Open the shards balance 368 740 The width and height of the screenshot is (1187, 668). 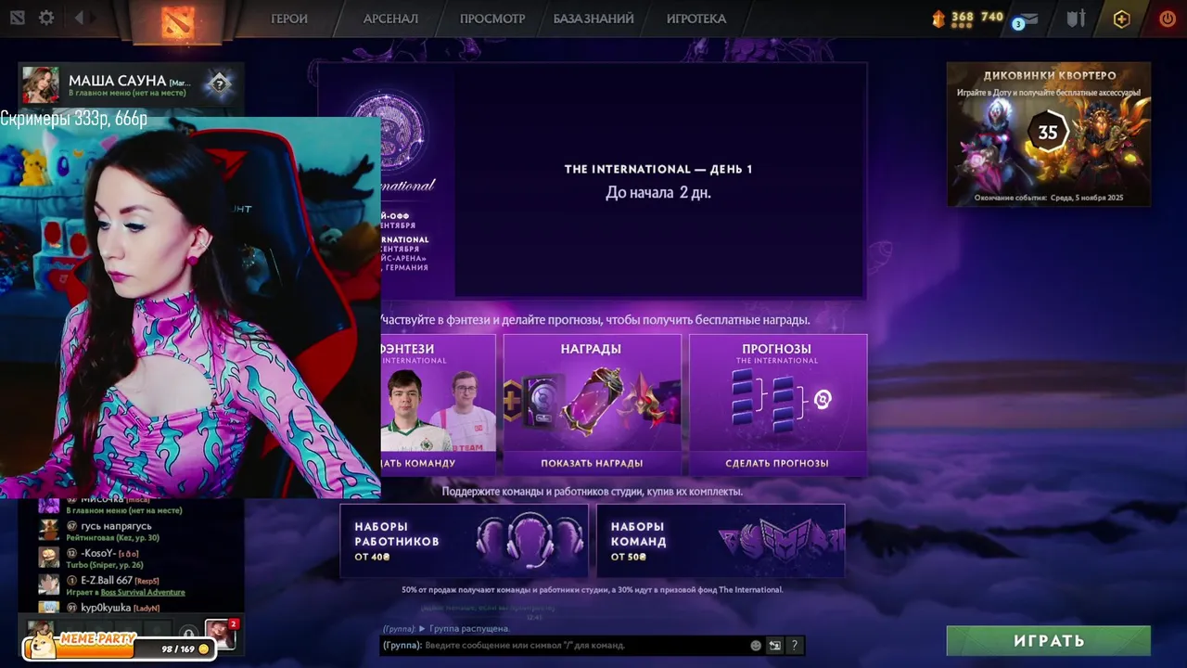[x=967, y=18]
